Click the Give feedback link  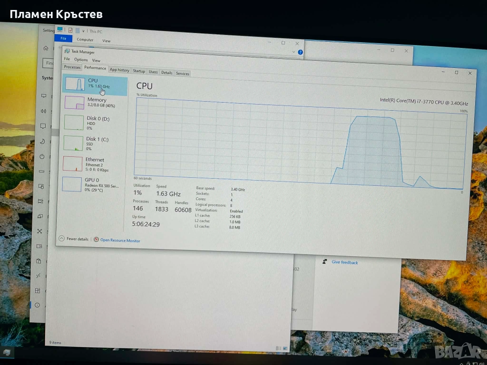coord(345,262)
